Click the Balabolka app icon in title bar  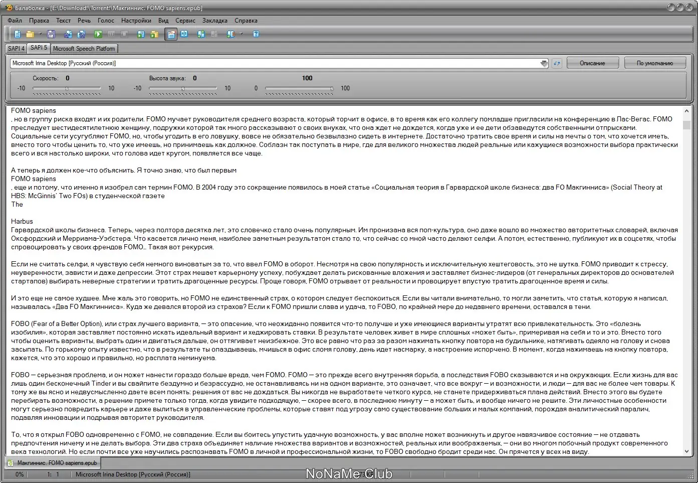click(x=9, y=8)
